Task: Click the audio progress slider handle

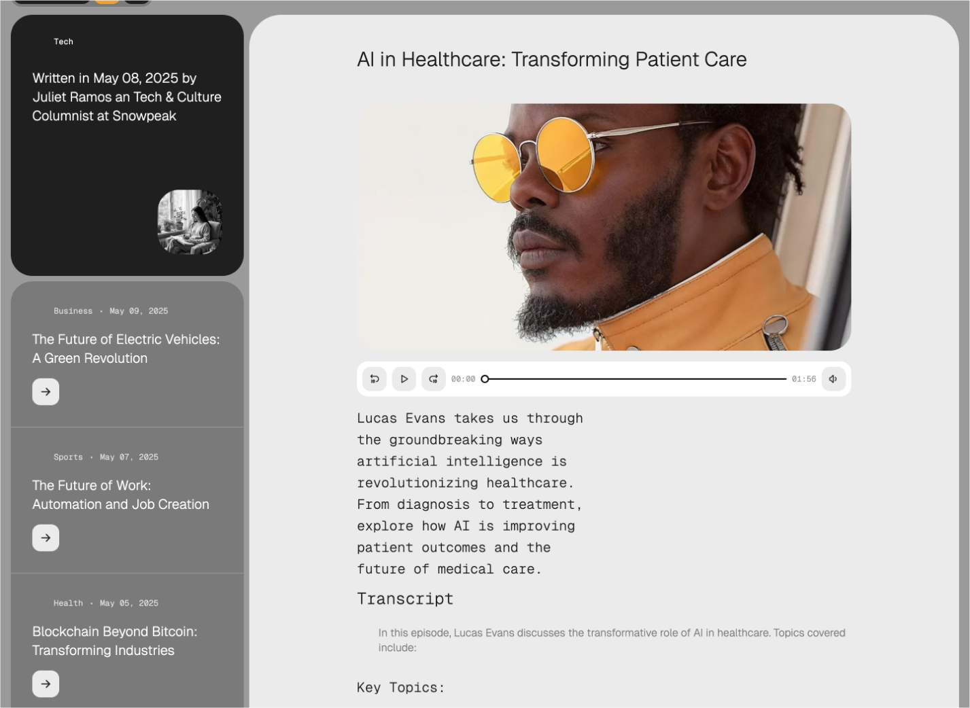Action: tap(485, 379)
